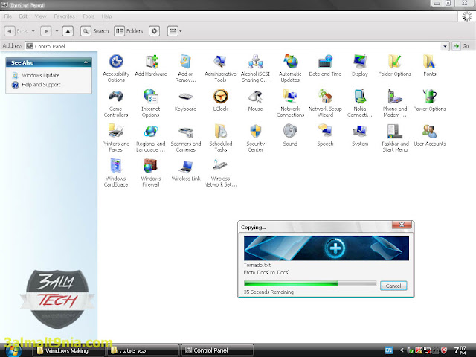Viewport: 476px width, 357px height.
Task: Open Taskbar and Start Menu settings
Action: point(395,138)
